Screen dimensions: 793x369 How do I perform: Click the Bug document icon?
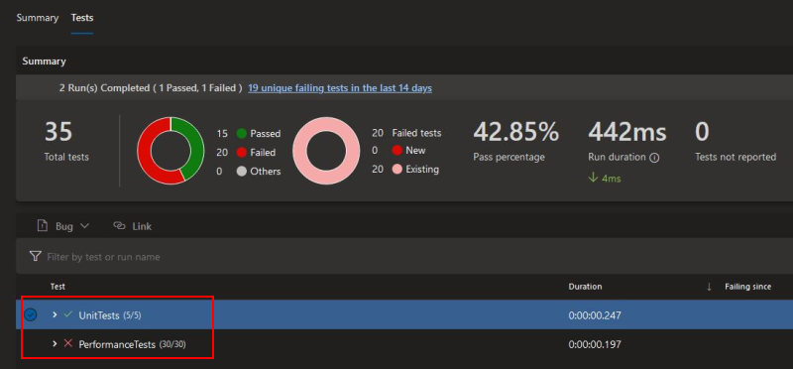tap(43, 226)
